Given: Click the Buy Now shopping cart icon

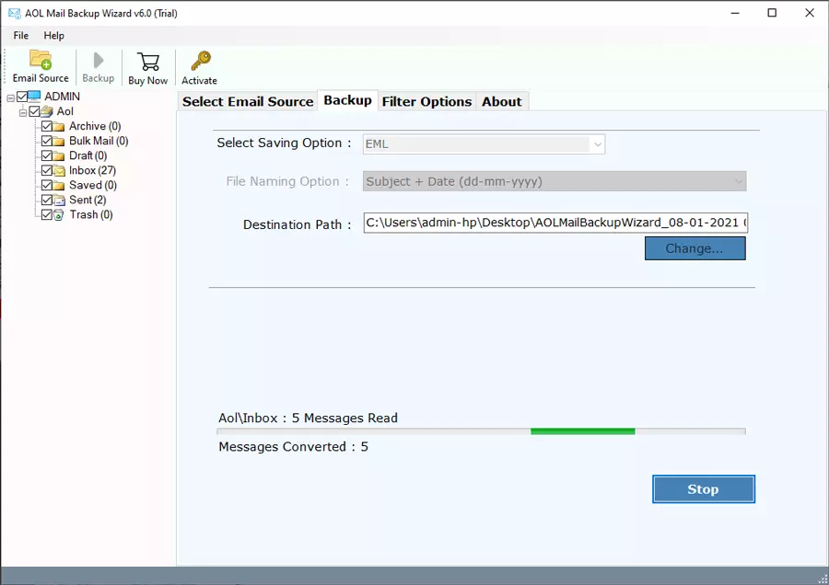Looking at the screenshot, I should pyautogui.click(x=148, y=62).
